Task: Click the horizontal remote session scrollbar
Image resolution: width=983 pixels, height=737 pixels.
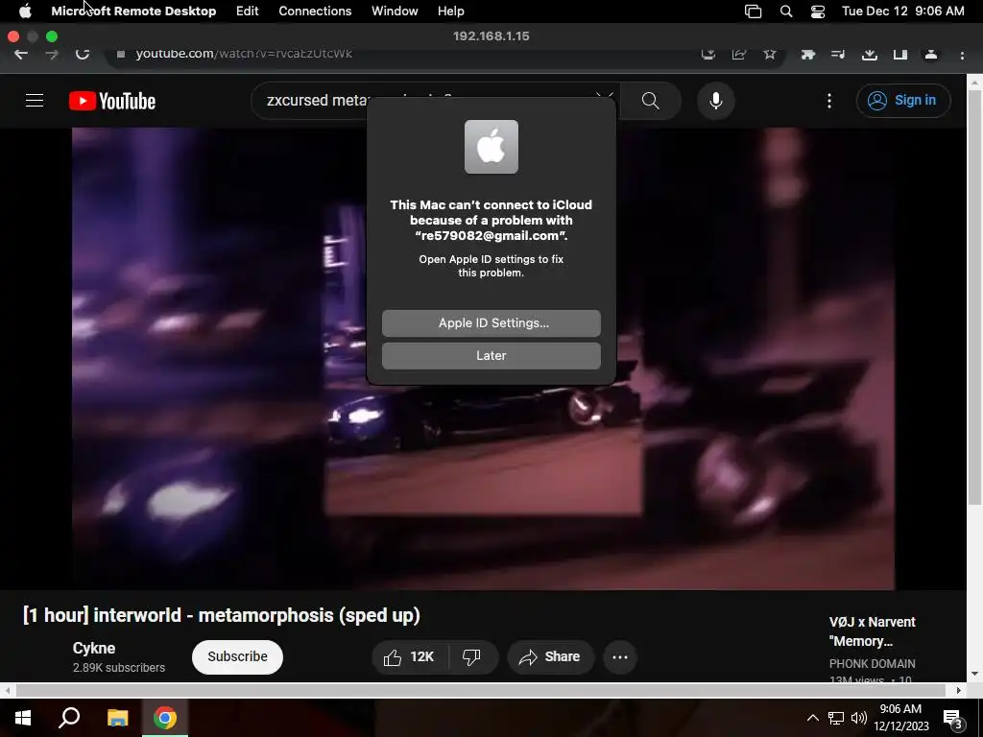Action: click(x=481, y=690)
